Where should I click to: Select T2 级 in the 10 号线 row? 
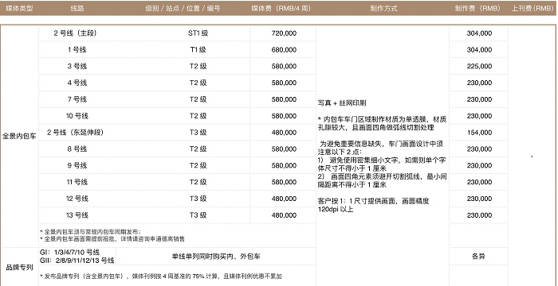[x=198, y=116]
